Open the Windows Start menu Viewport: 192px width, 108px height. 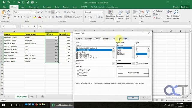4,105
